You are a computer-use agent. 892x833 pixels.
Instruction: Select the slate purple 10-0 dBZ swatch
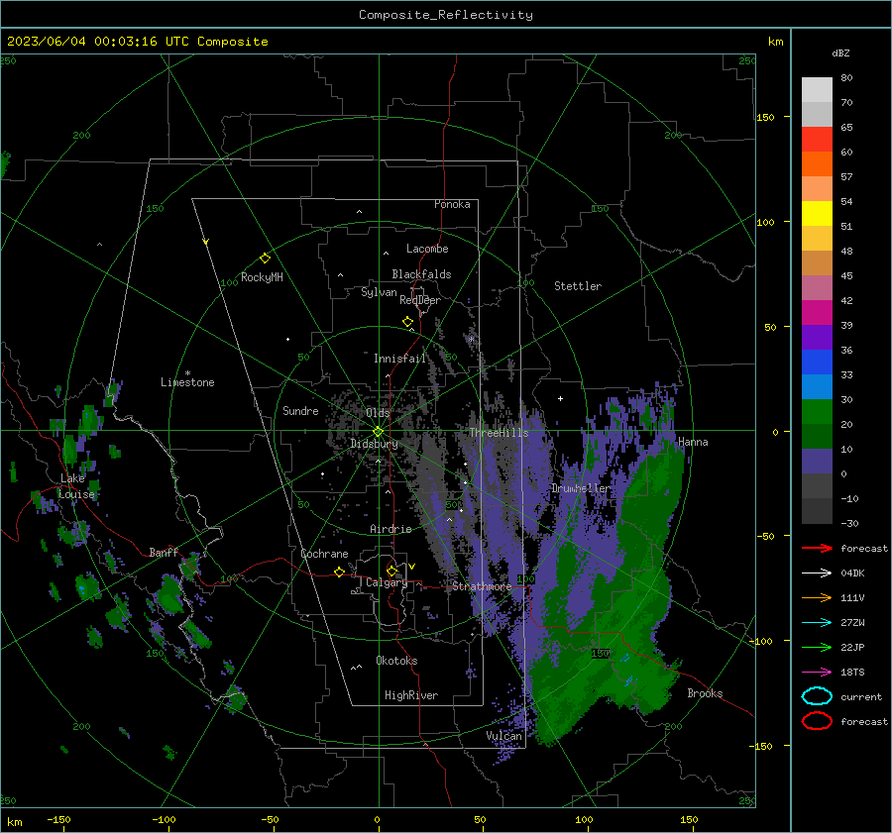pyautogui.click(x=817, y=462)
